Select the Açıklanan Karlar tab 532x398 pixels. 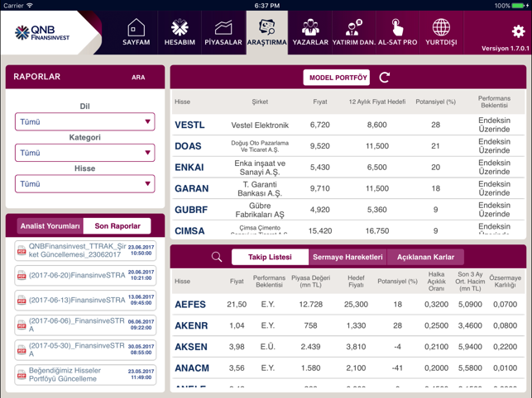click(425, 257)
